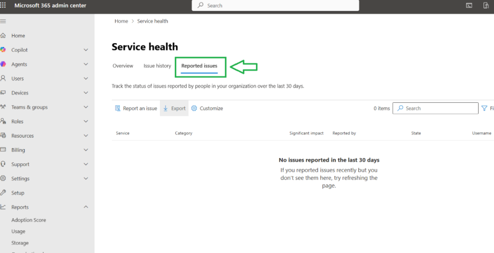
Task: Expand the Copilot menu chevron
Action: (85, 50)
